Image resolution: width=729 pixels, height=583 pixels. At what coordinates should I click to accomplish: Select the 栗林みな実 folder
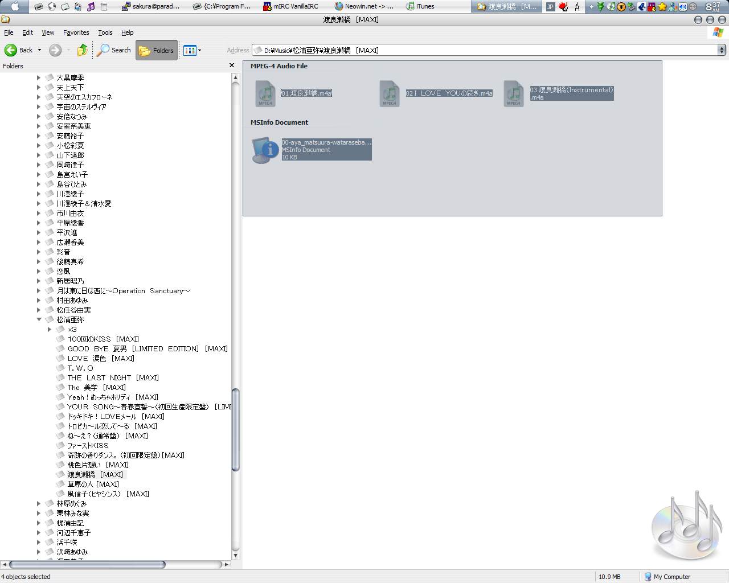[73, 514]
